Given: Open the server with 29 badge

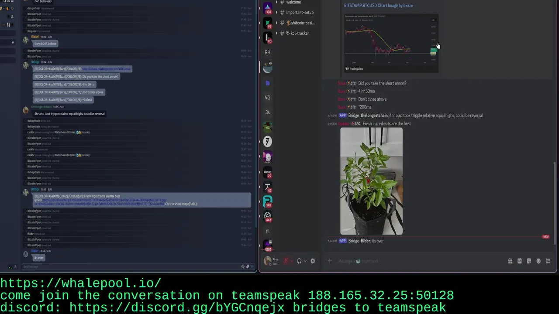Looking at the screenshot, I should click(x=267, y=172).
